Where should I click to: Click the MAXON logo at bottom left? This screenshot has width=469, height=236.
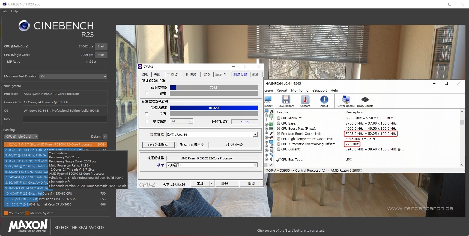[x=28, y=226]
